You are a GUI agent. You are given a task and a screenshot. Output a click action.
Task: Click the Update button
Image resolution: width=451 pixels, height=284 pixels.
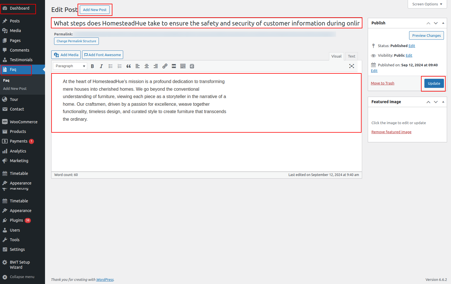[x=434, y=83]
